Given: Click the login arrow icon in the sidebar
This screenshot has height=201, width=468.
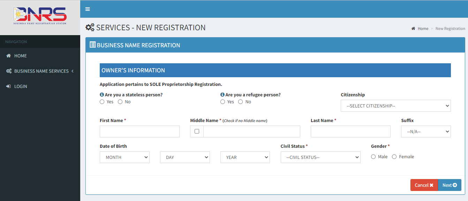Looking at the screenshot, I should pyautogui.click(x=8, y=86).
